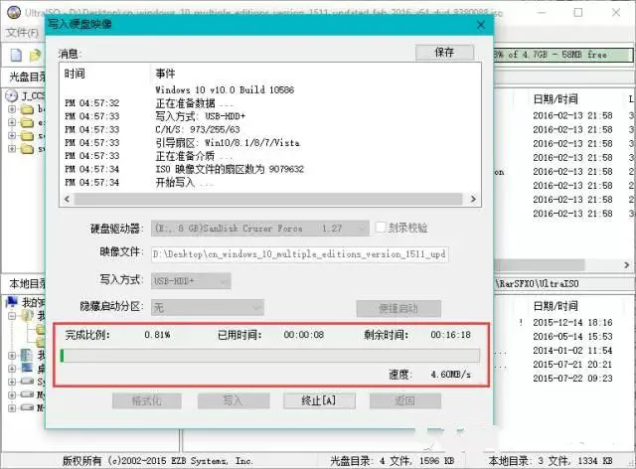636x469 pixels.
Task: Select the log row 写入方式: USB-HDD+
Action: (x=201, y=116)
